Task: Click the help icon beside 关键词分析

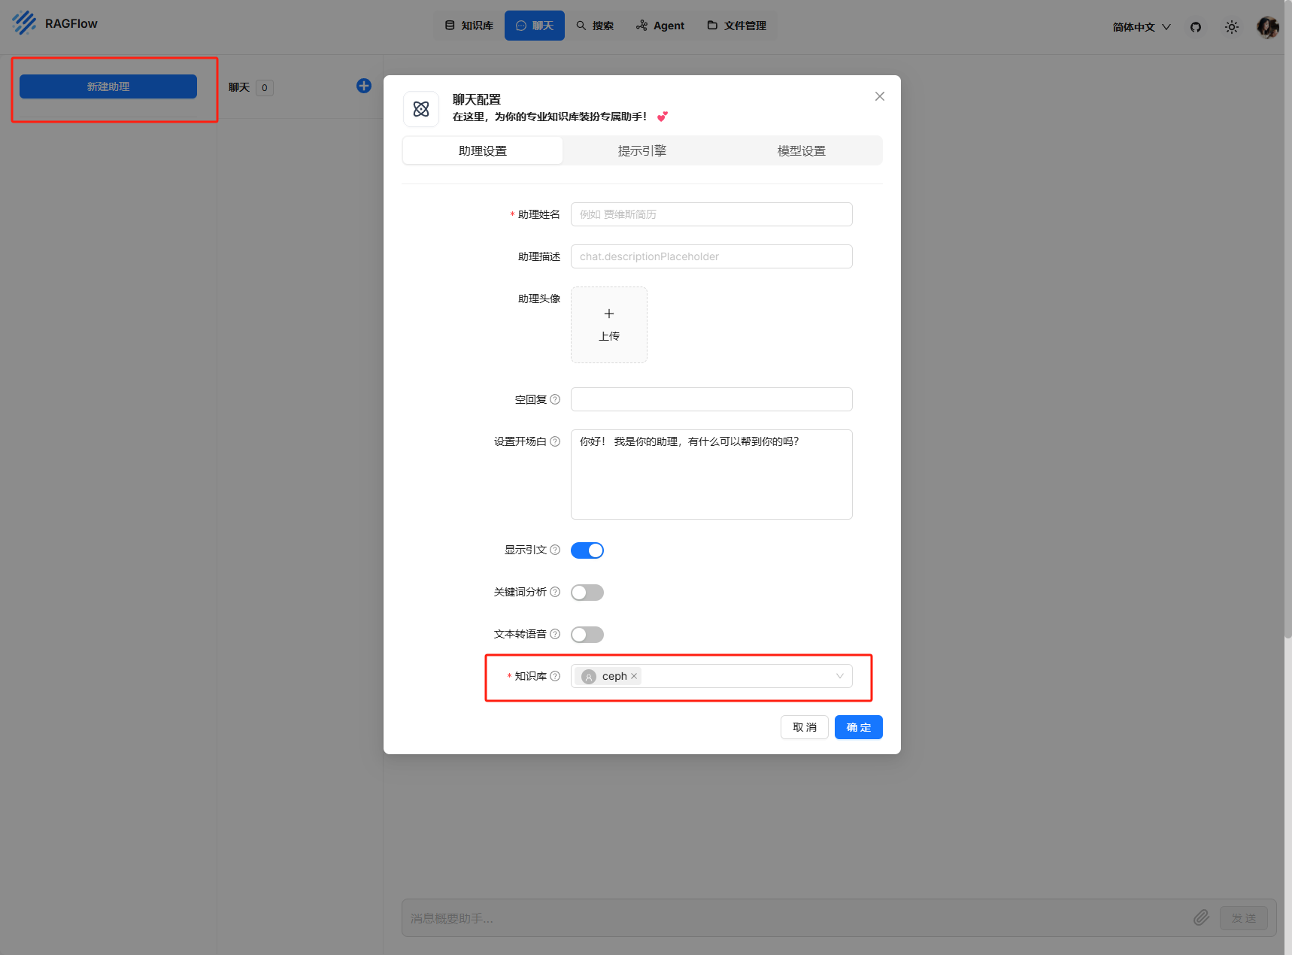Action: coord(555,592)
